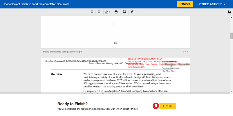Click the red step 8 marker
The height and width of the screenshot is (116, 233).
[156, 106]
